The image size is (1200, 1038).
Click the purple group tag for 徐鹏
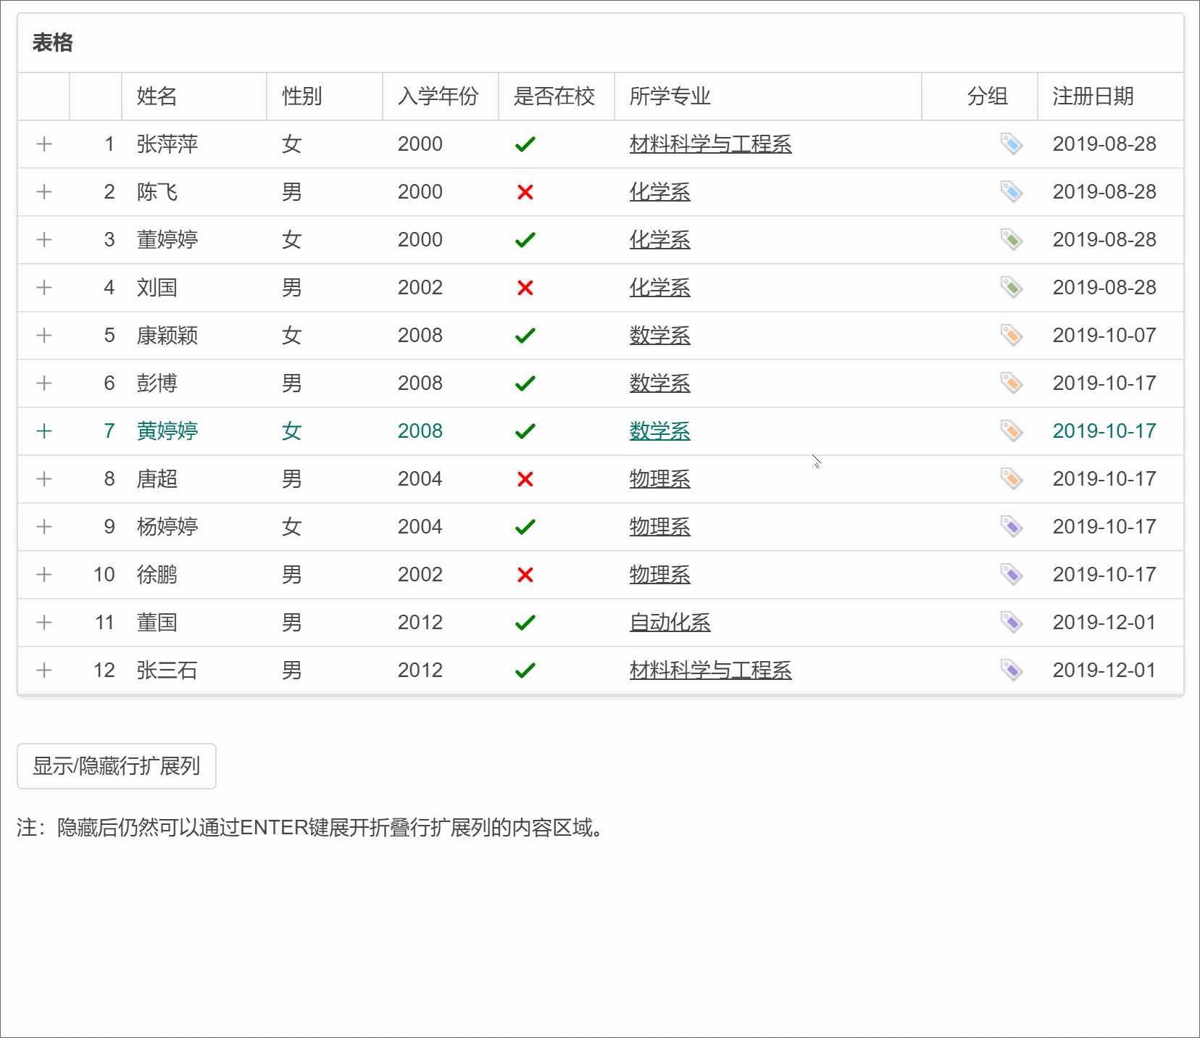(x=1012, y=575)
